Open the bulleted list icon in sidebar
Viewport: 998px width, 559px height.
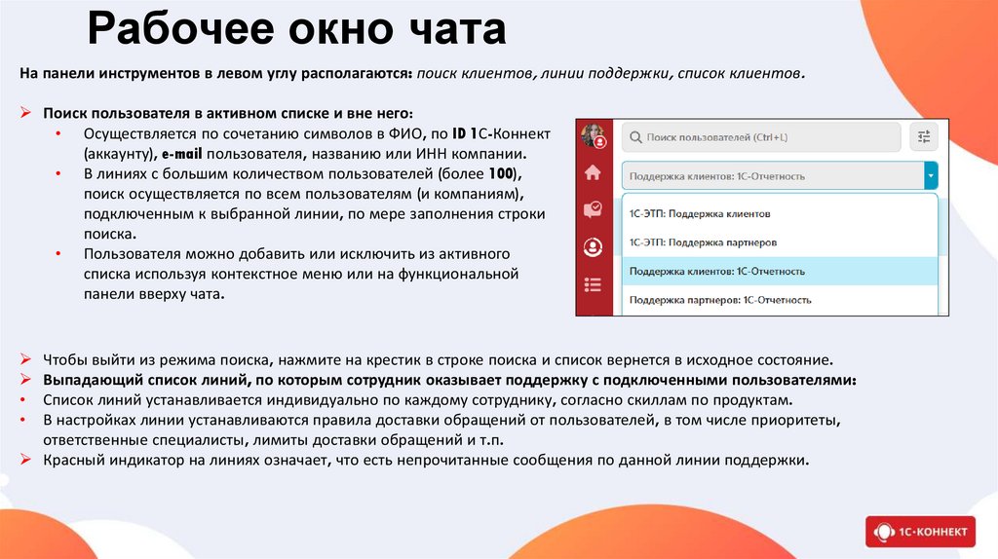point(593,284)
